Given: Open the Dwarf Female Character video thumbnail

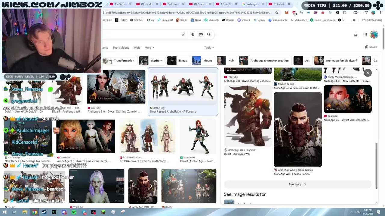Looking at the screenshot, I should 86,136.
